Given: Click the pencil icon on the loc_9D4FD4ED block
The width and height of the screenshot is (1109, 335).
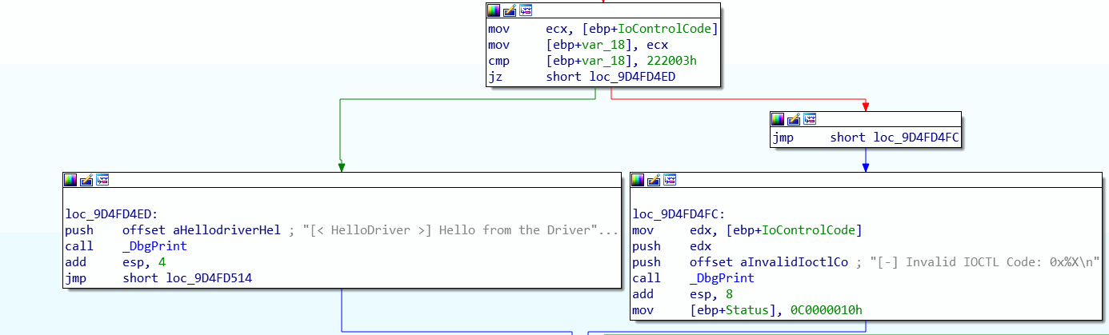Looking at the screenshot, I should click(86, 180).
